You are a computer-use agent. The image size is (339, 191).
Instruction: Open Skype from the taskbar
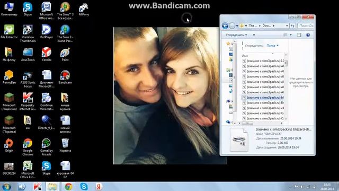[84, 186]
